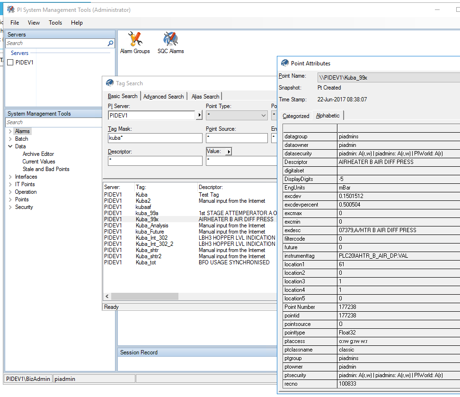Screen dimensions: 460x397
Task: Collapse the Data tree node
Action: [10, 146]
